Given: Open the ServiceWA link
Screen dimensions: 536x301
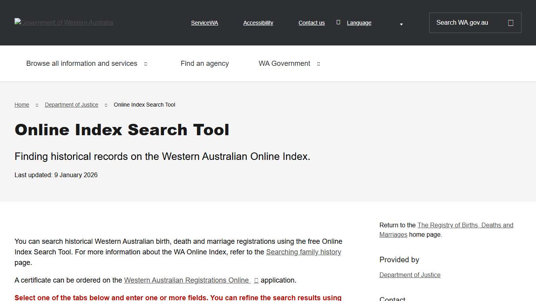Looking at the screenshot, I should click(204, 22).
